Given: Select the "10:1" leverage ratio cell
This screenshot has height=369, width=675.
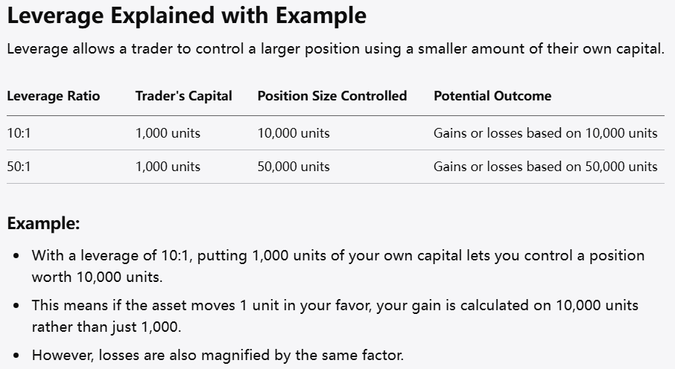Looking at the screenshot, I should tap(19, 133).
